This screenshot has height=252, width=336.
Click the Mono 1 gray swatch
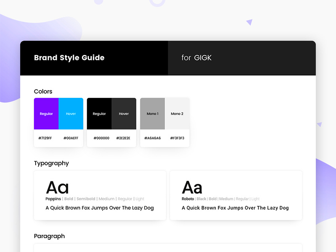point(152,113)
